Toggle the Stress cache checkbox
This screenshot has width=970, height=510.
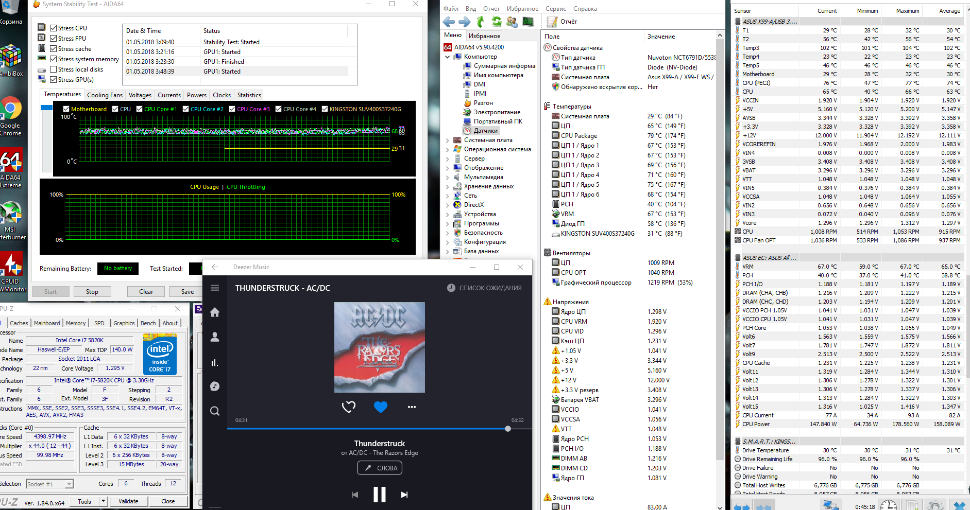(53, 48)
